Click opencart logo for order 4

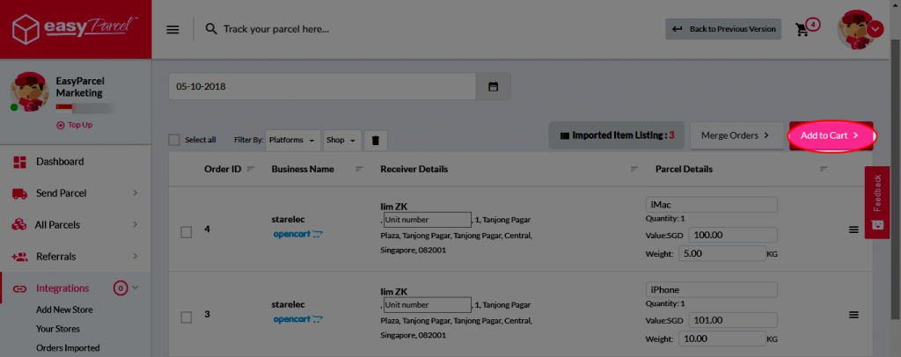[x=297, y=234]
